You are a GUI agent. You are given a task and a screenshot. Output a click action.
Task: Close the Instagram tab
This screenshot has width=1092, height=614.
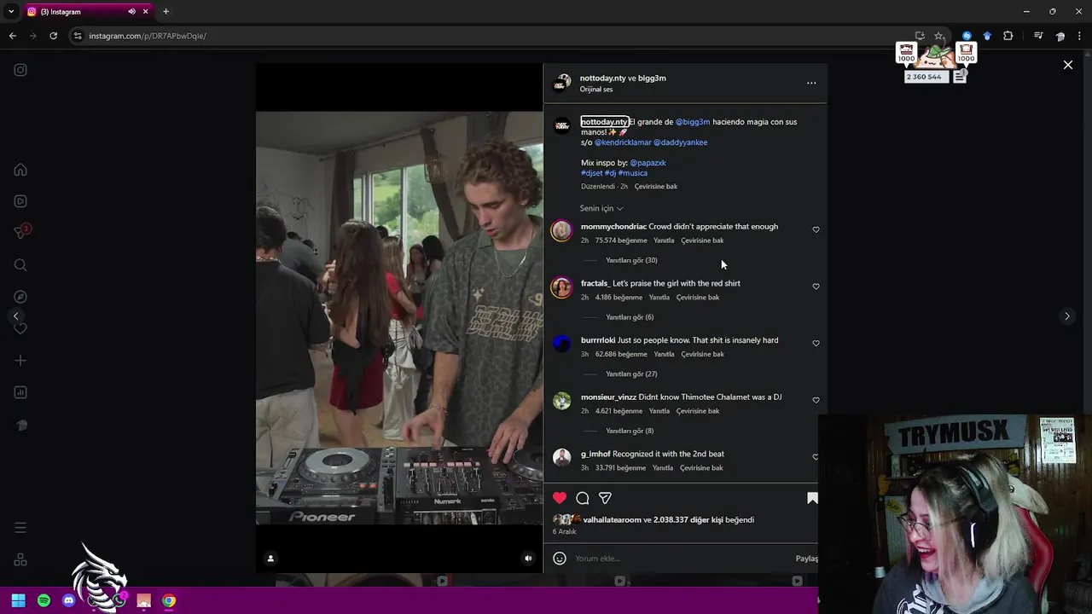pyautogui.click(x=146, y=12)
